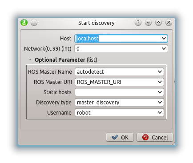
Task: Open the Username dropdown arrow
Action: point(160,113)
